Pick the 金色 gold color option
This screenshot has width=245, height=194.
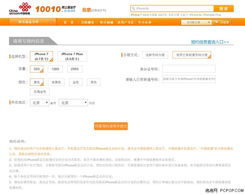[x=76, y=82]
